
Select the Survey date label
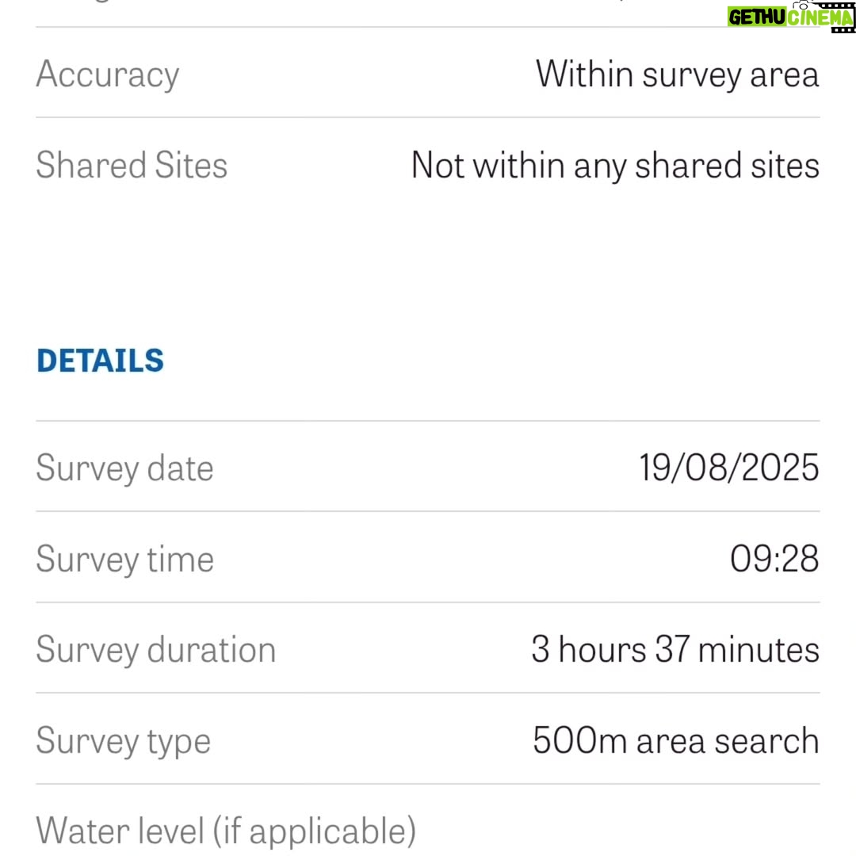tap(124, 468)
